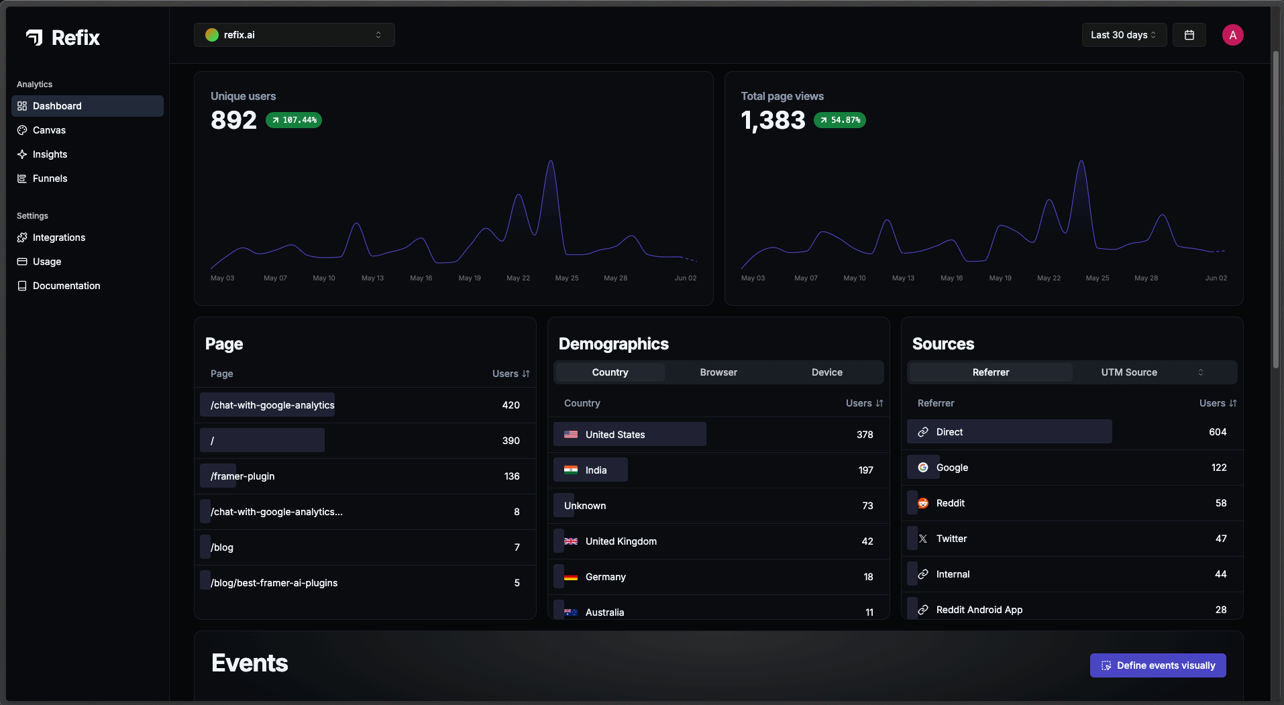Switch to the Device tab
The height and width of the screenshot is (705, 1284).
point(826,372)
